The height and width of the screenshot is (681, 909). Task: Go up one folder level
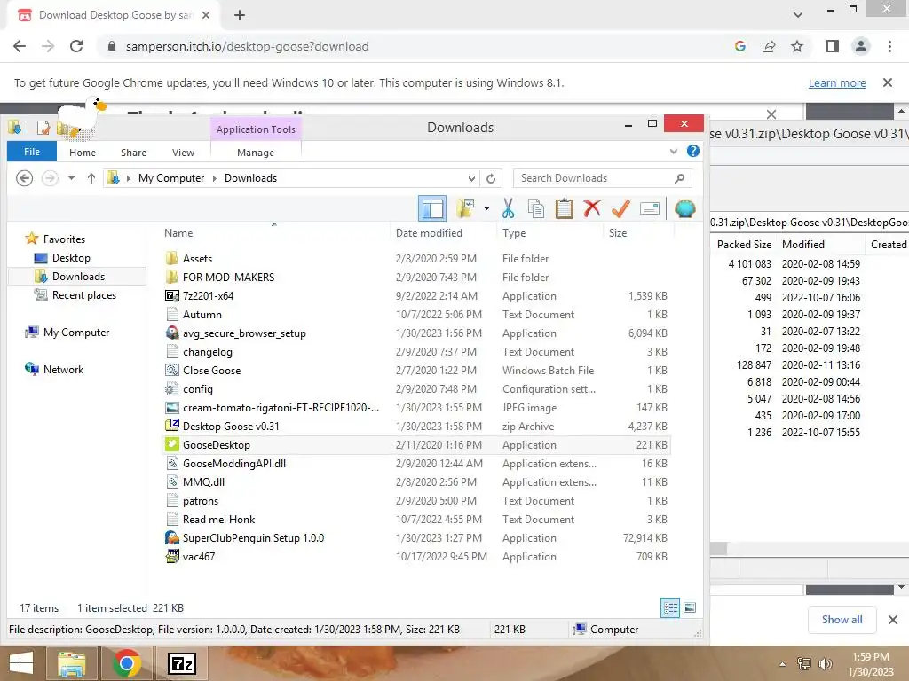[x=91, y=178]
